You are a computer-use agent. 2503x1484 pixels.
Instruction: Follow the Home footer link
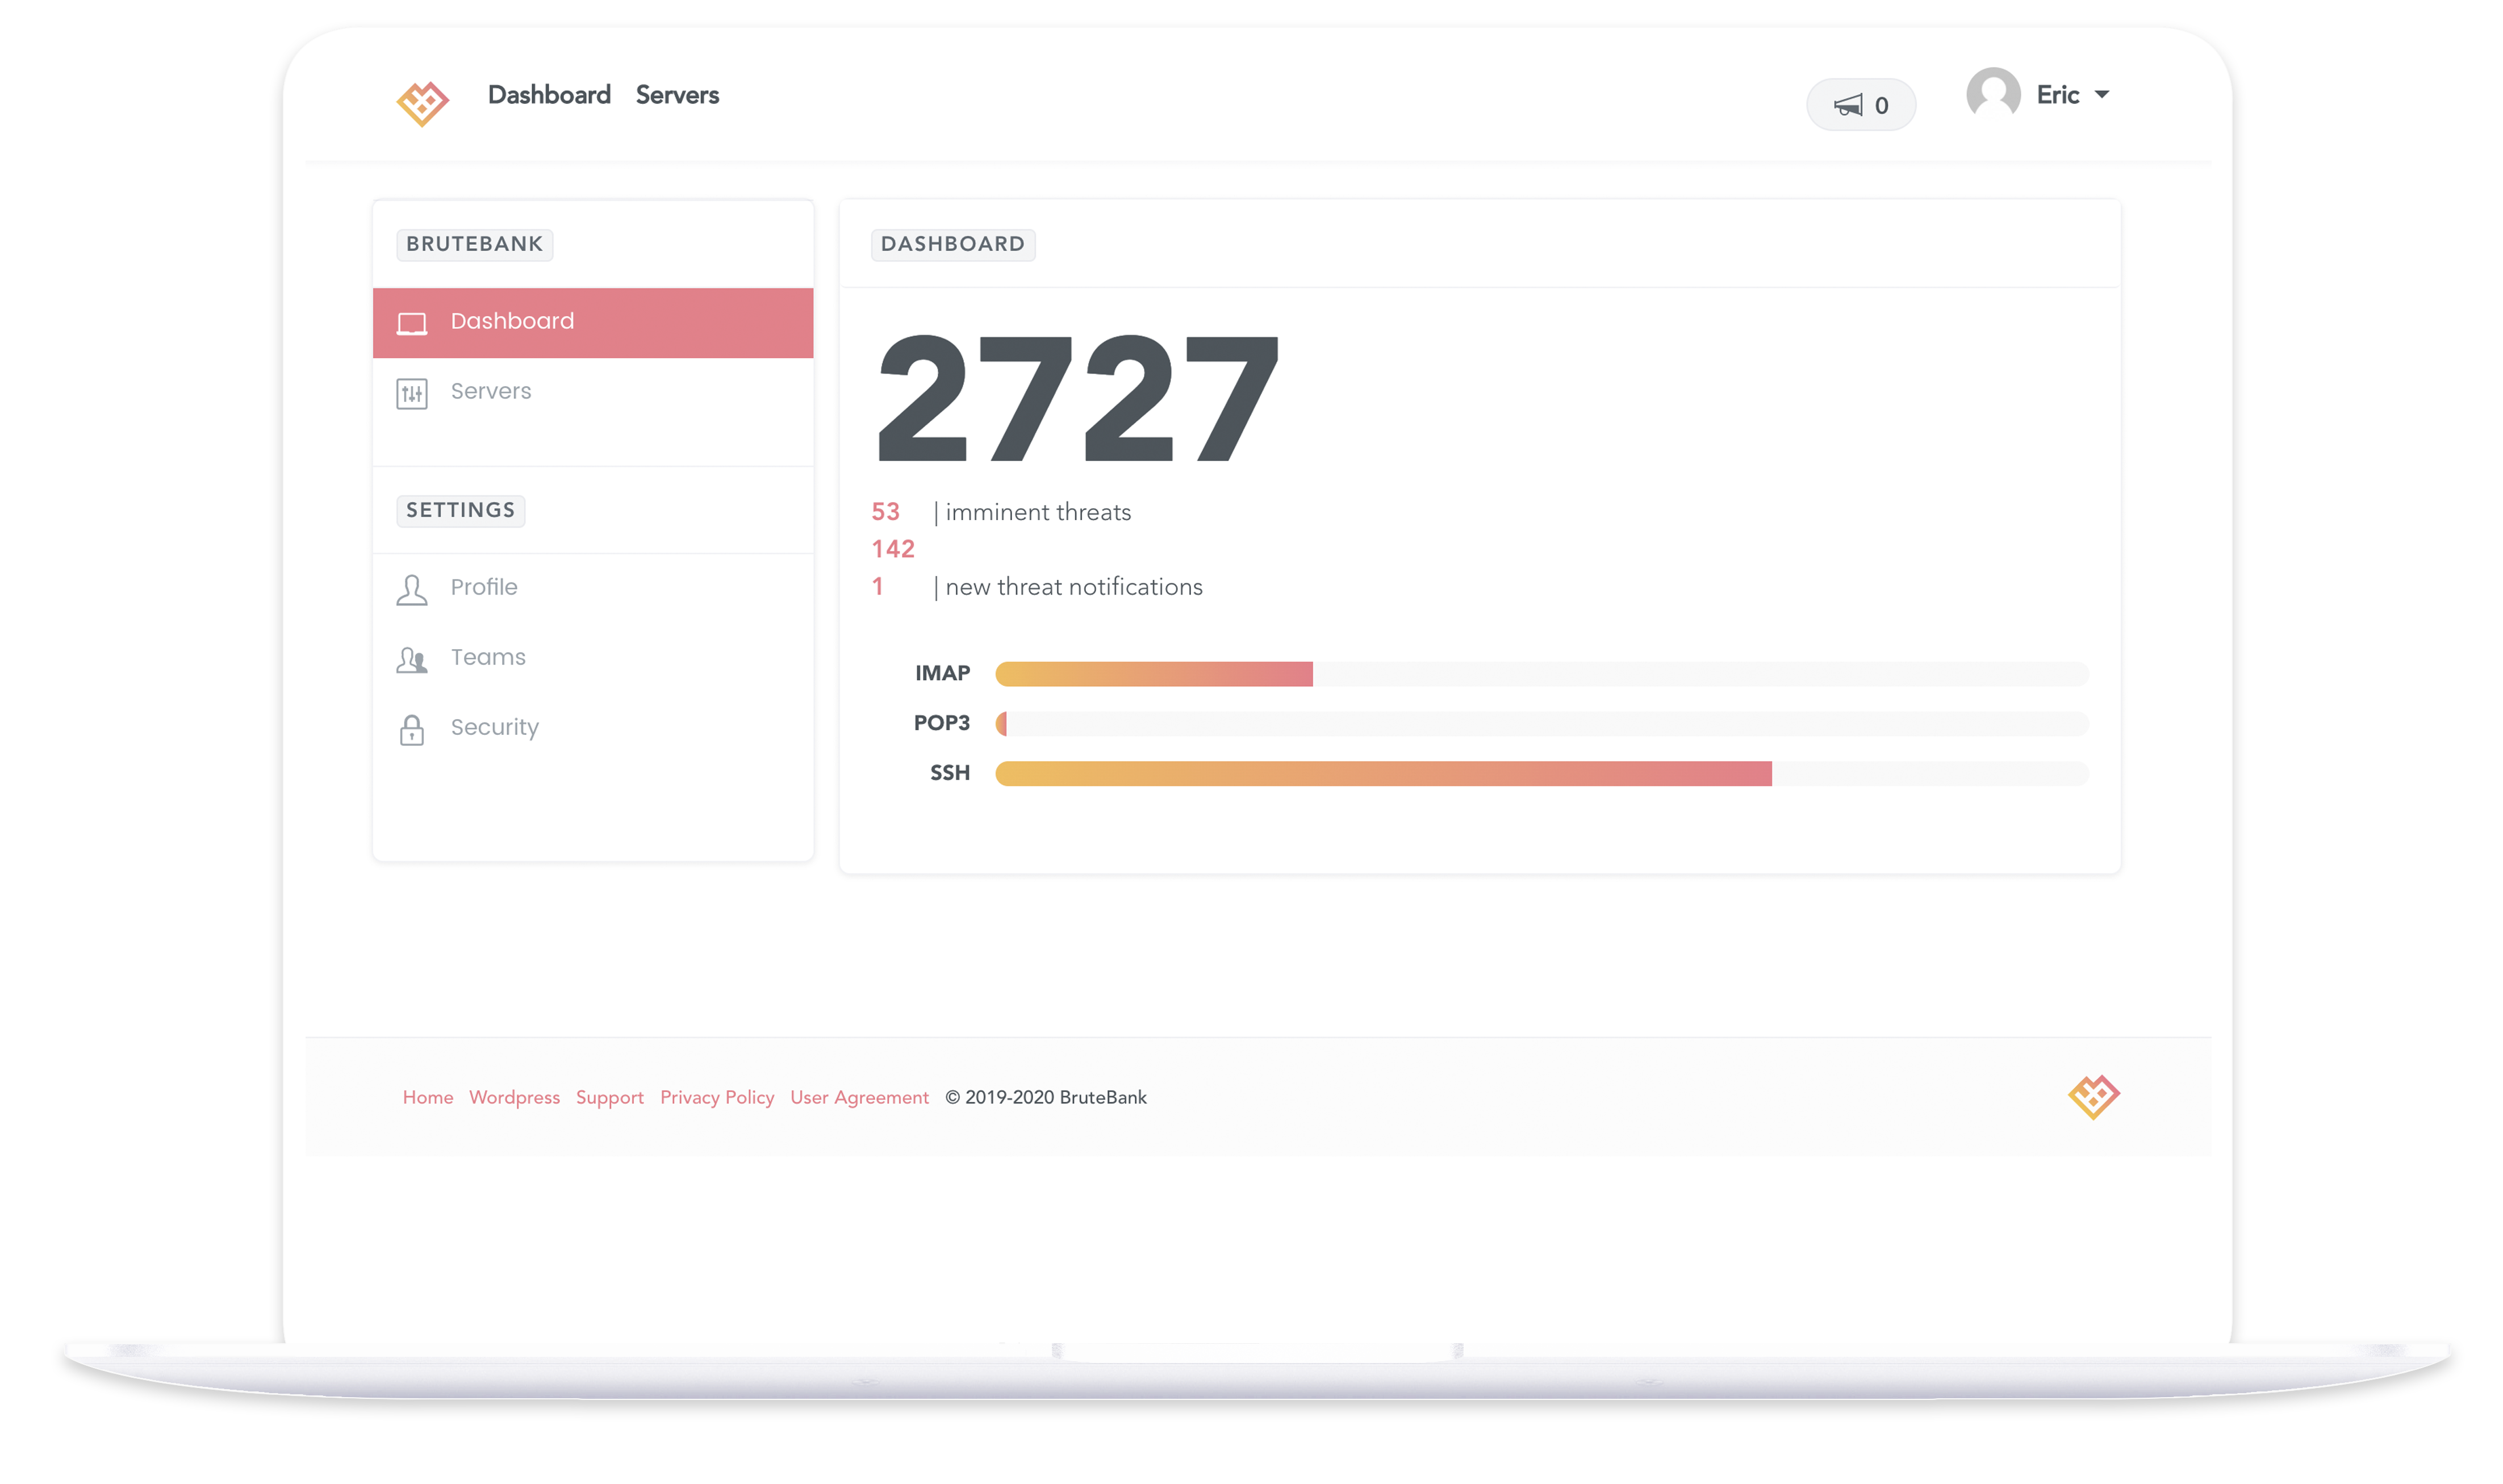[428, 1097]
